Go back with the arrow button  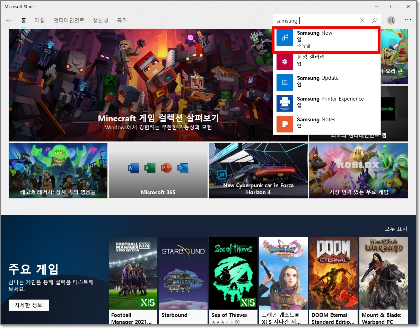(9, 20)
